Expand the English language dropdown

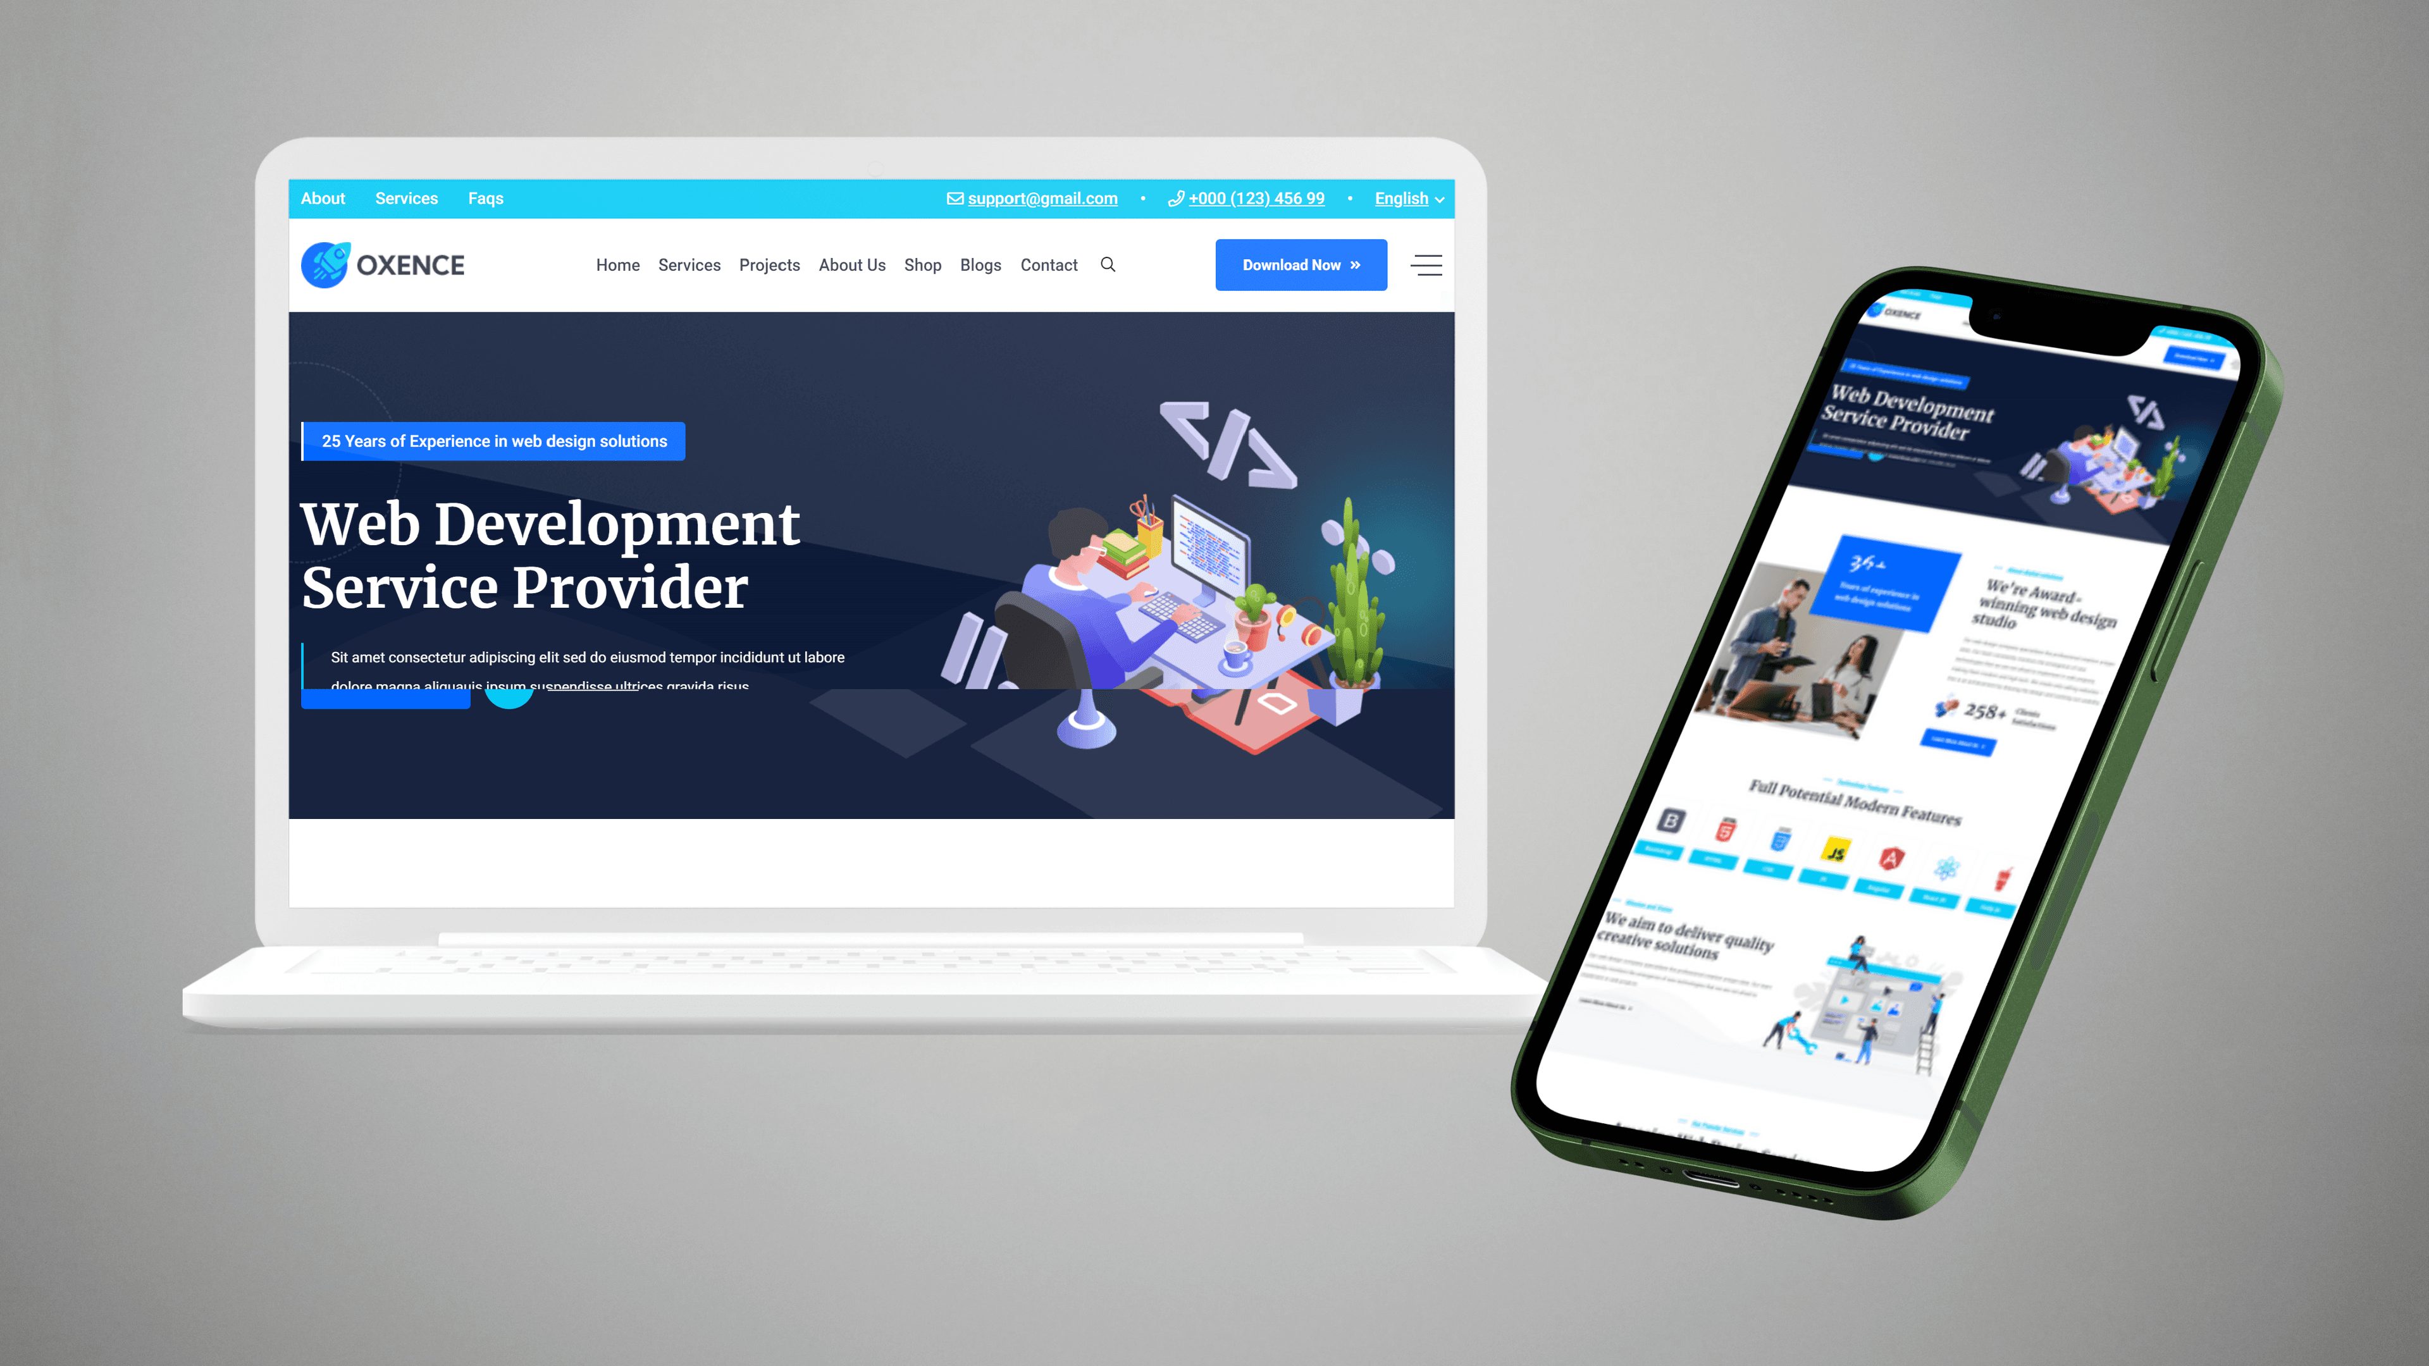[1408, 199]
